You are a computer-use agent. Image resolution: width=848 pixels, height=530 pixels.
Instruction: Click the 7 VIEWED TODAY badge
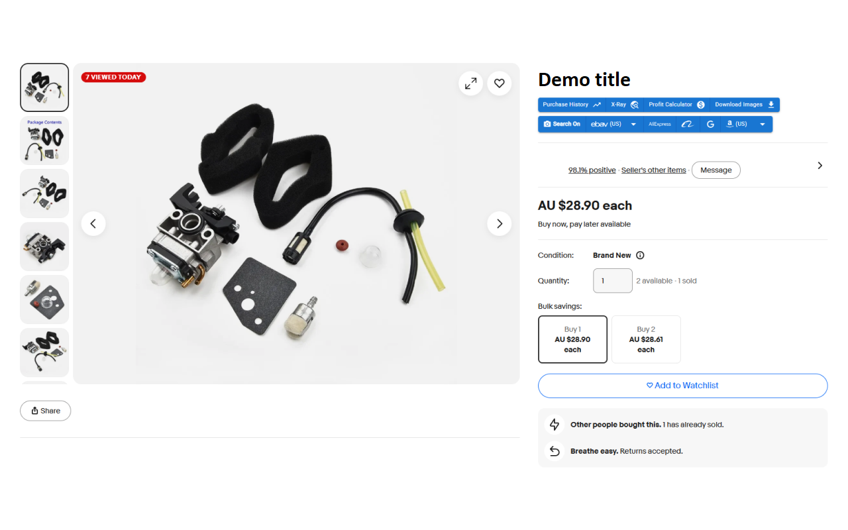click(x=113, y=77)
